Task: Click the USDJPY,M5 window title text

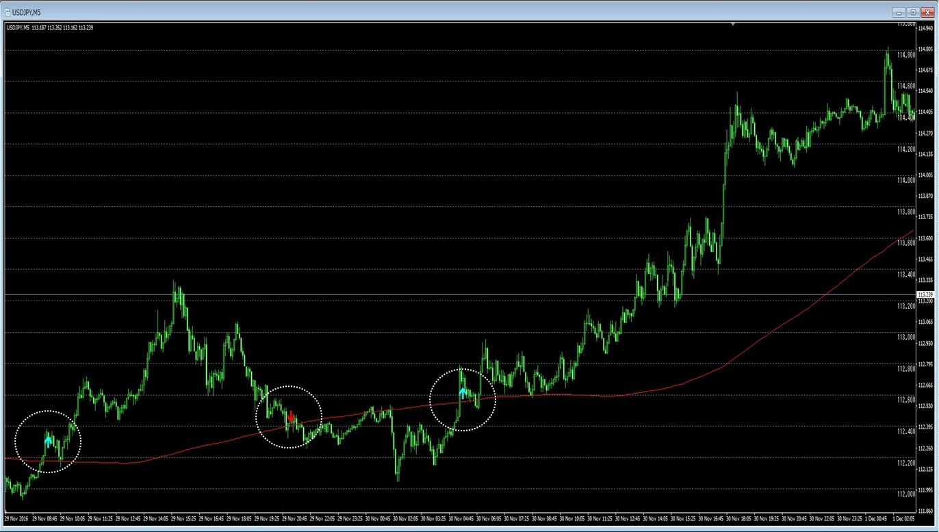Action: point(27,12)
